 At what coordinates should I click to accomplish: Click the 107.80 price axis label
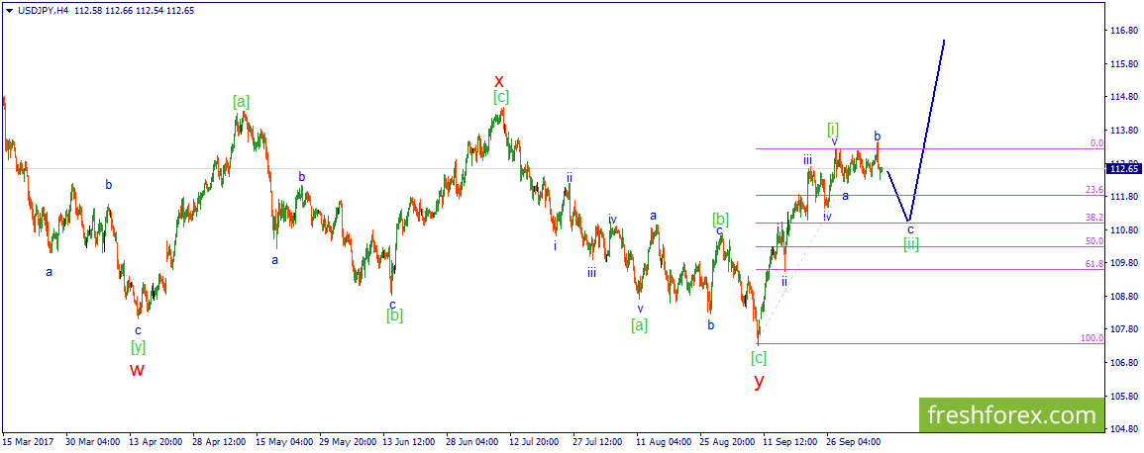pos(1123,329)
